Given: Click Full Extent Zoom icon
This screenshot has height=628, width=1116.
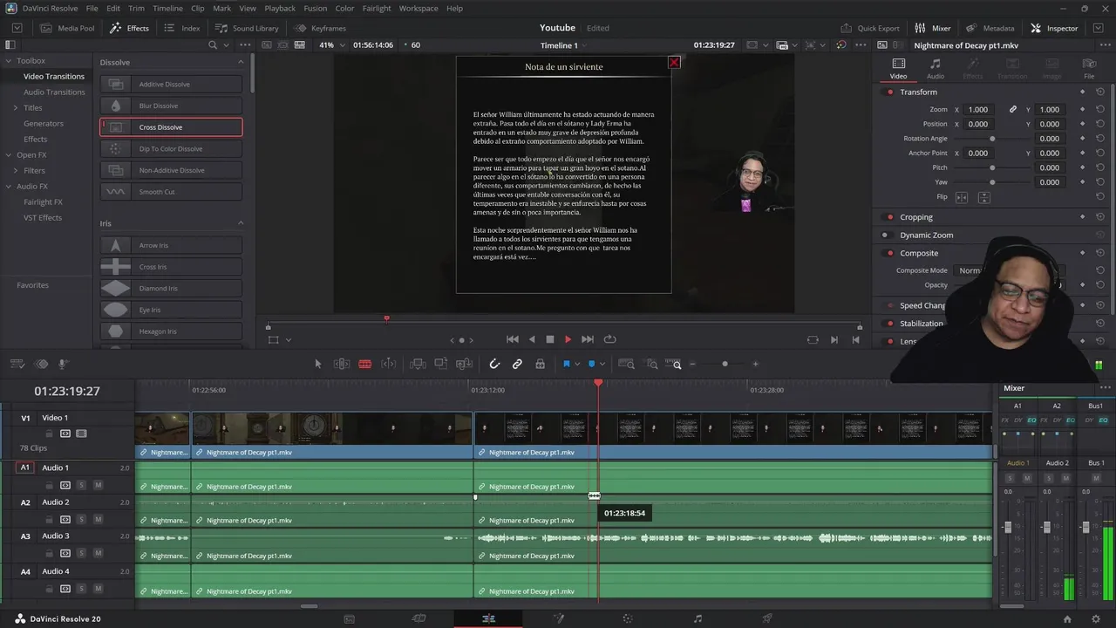Looking at the screenshot, I should (626, 364).
